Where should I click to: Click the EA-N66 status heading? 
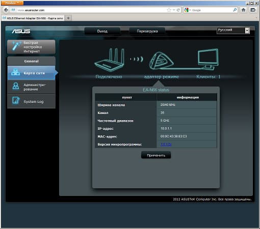(x=156, y=90)
